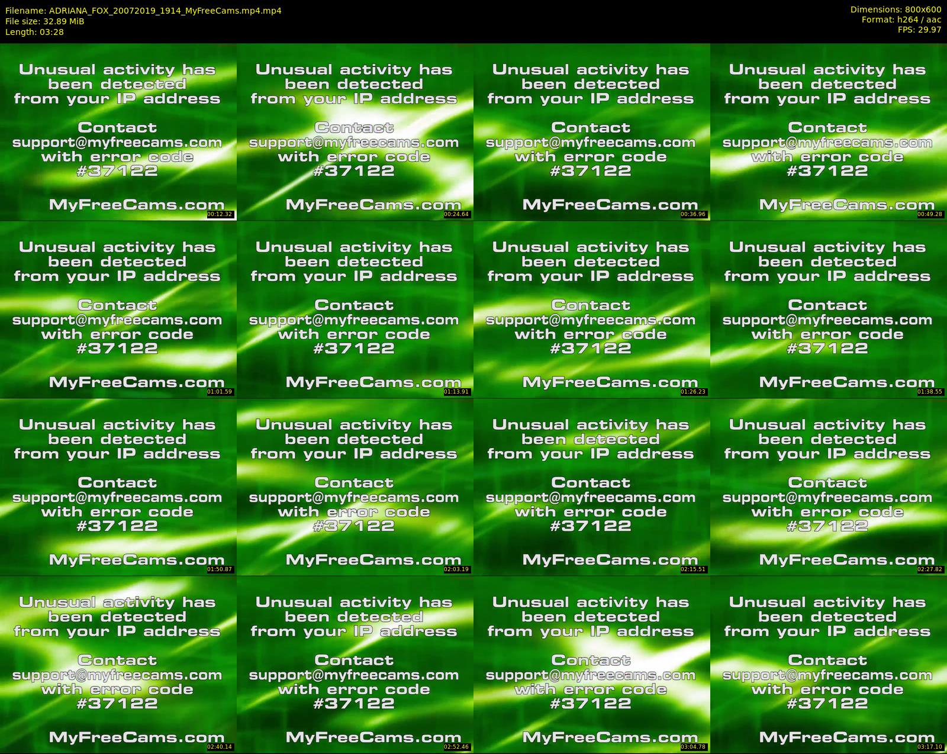
Task: Open the thumbnail frame stamped 01:13.91
Action: (x=355, y=310)
